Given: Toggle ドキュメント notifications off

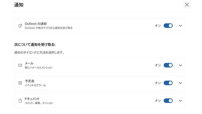Looking at the screenshot, I should coord(168,101).
